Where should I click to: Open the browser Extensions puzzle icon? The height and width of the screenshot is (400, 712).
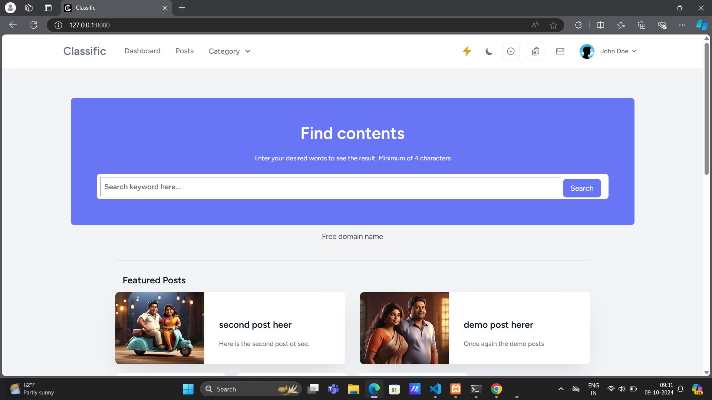point(578,25)
